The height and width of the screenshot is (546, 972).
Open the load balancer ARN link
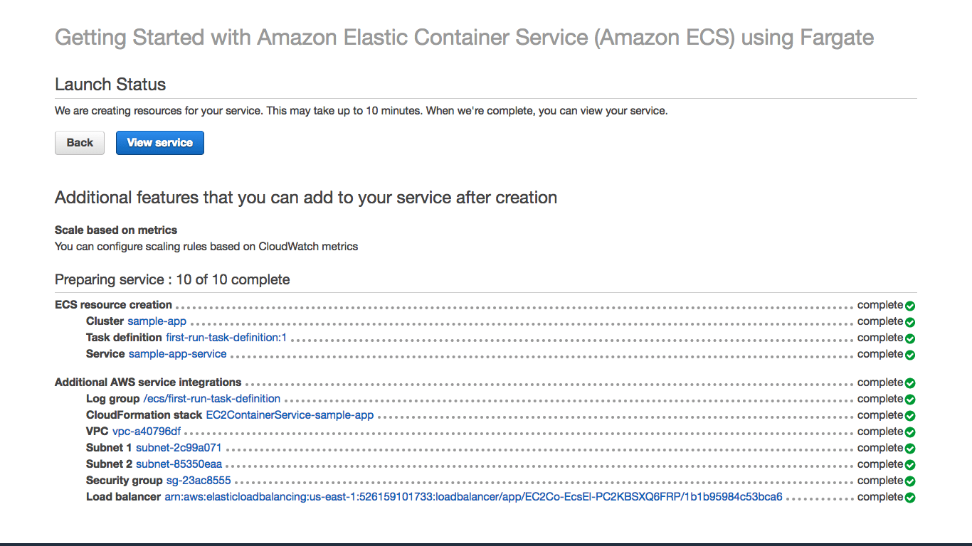point(473,497)
